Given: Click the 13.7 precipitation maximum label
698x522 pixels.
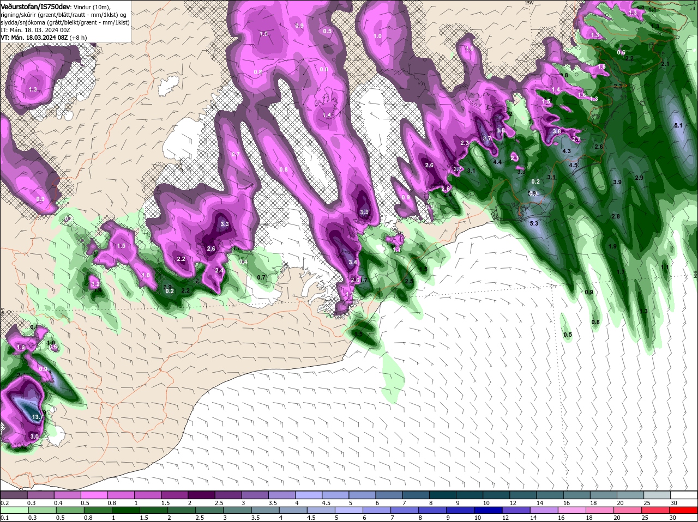Looking at the screenshot, I should 38,417.
